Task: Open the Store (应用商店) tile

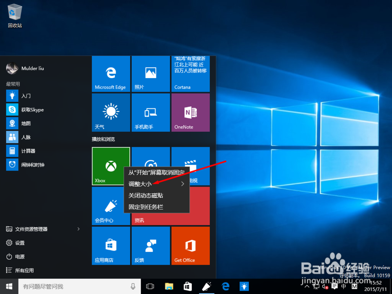Action: (111, 245)
